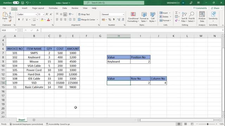The image size is (225, 126).
Task: Open the Format cells dropdown
Action: pos(165,21)
